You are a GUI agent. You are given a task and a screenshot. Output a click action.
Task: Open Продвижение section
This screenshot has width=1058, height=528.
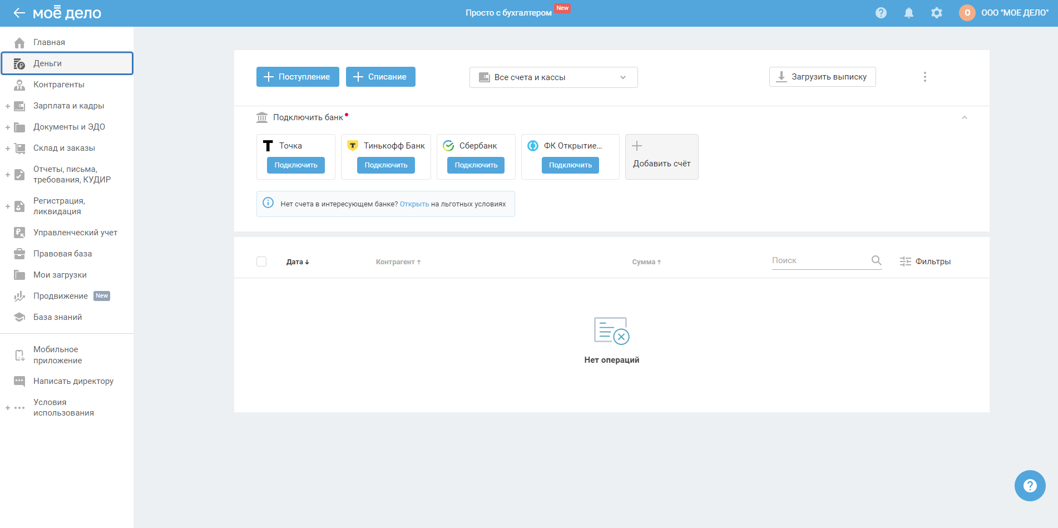[x=67, y=296]
